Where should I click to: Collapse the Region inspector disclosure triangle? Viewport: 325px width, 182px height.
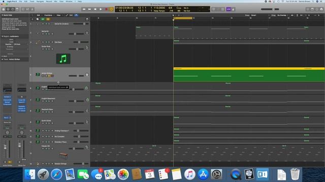coord(2,36)
